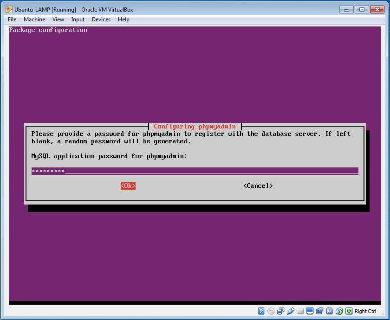Click the 'Package configuration' header text
Screen dimensions: 390x320
48,30
